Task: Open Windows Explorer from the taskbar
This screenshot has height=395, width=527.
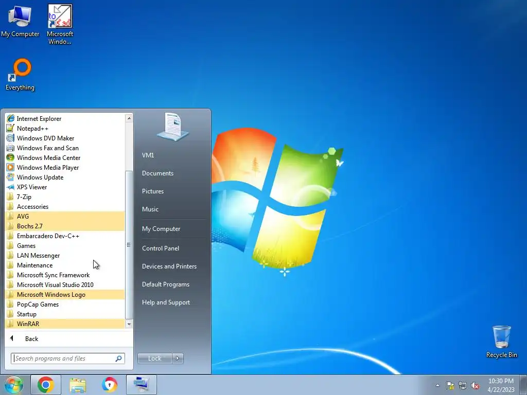Action: click(78, 385)
